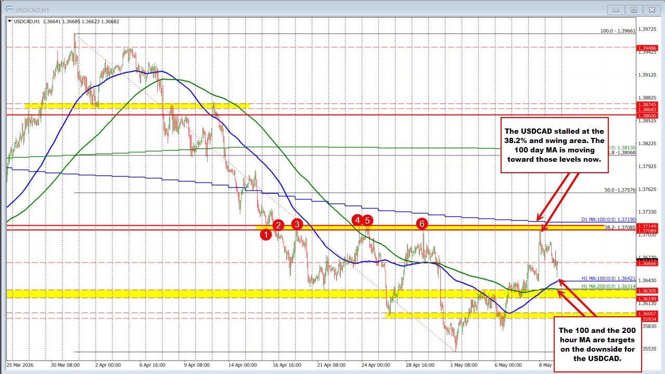Click the 1.39725 price scale value

click(648, 29)
